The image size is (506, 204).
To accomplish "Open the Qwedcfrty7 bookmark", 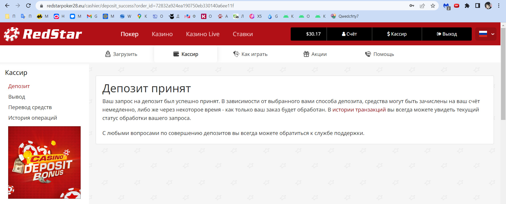I will 345,16.
